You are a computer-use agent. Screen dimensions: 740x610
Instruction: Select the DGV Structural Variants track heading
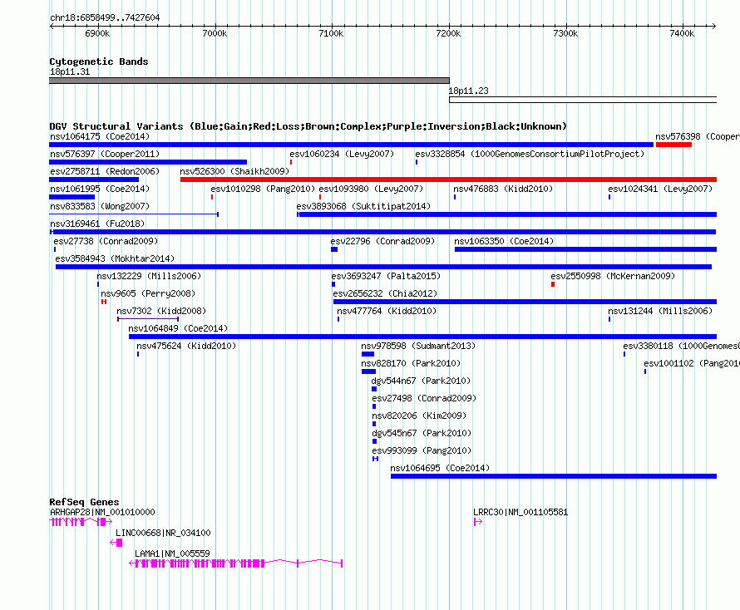308,126
